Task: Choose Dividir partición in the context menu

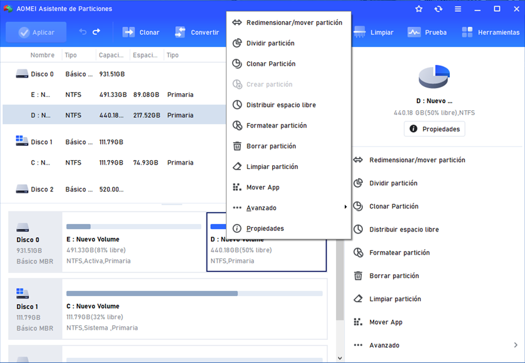Action: (270, 43)
